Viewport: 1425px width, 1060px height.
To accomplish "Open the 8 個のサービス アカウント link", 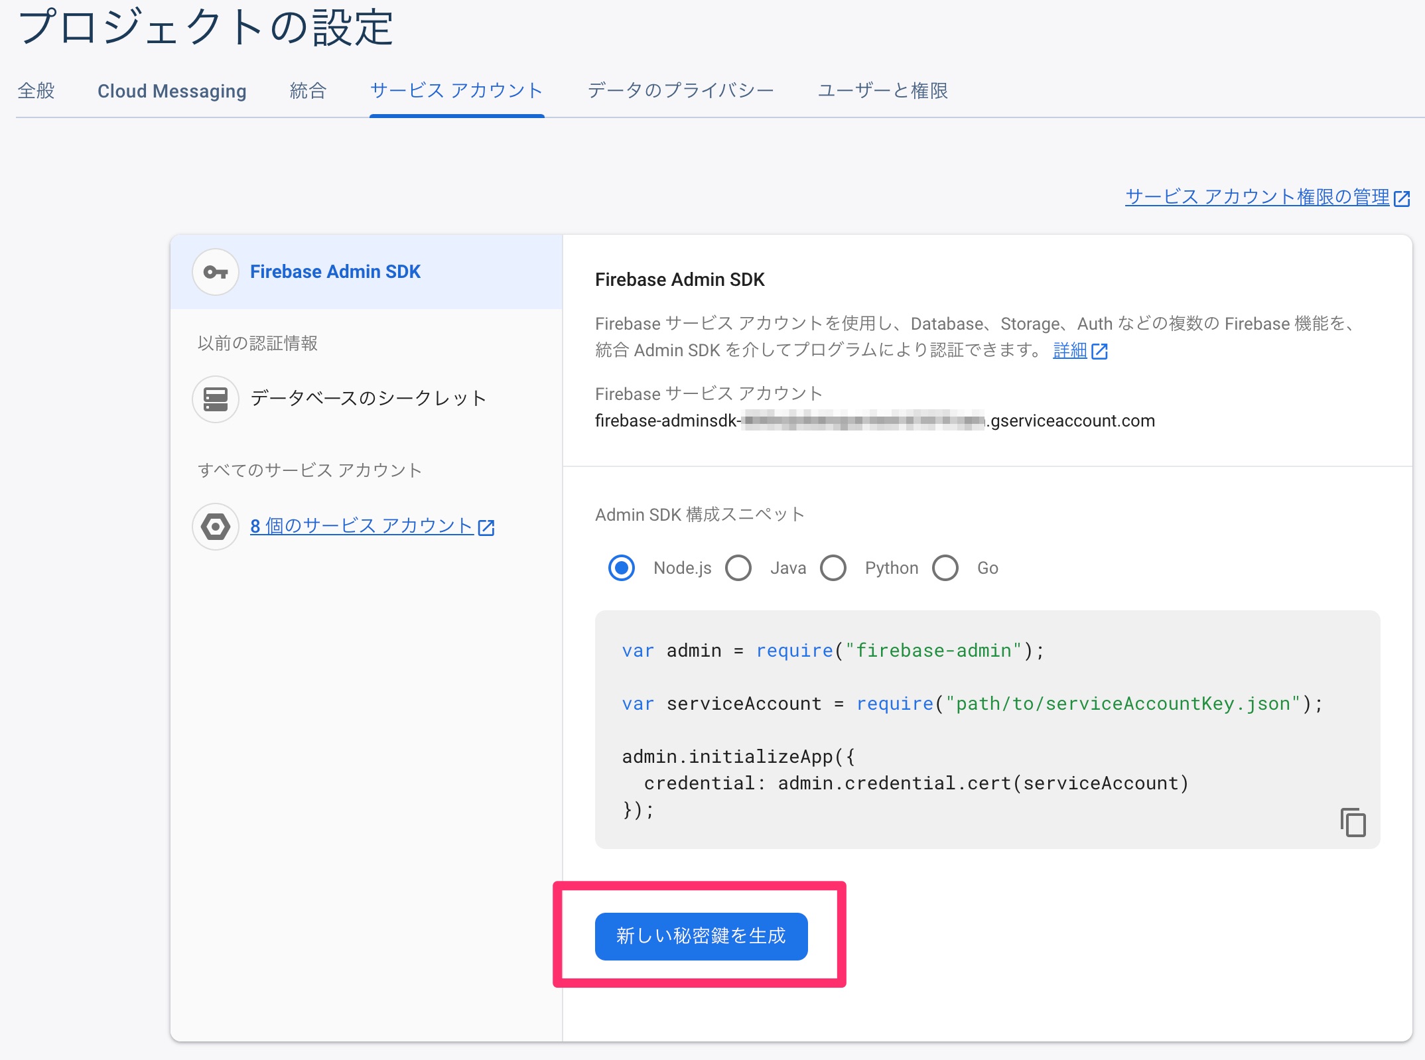I will 362,526.
